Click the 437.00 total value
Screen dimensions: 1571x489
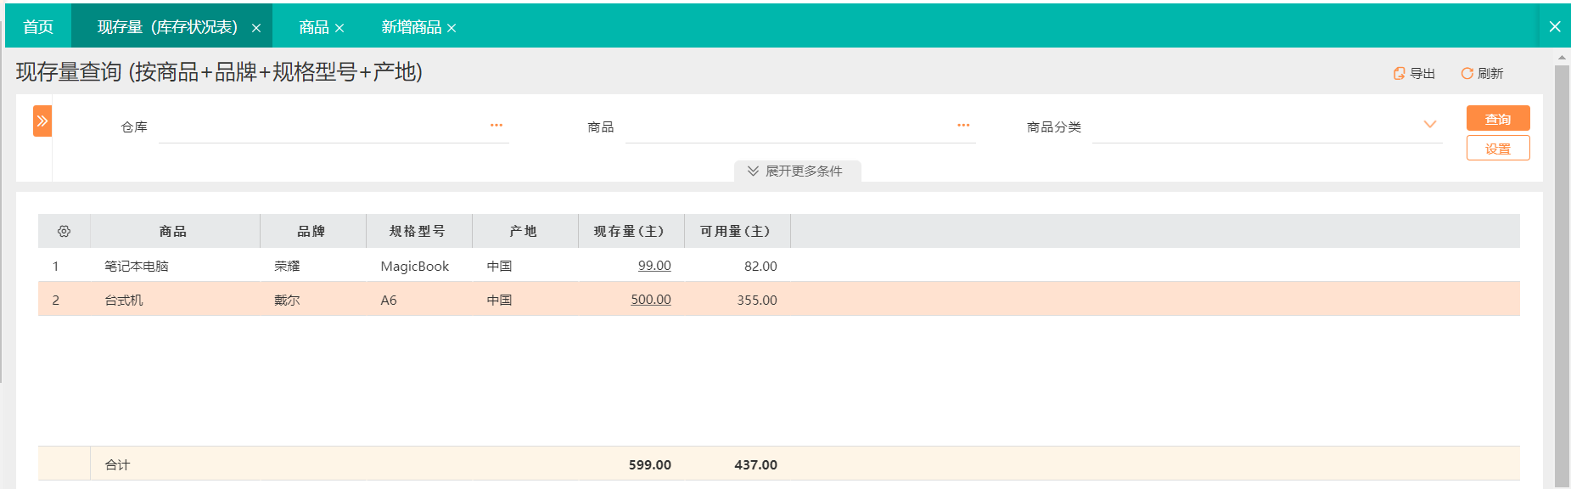[756, 464]
